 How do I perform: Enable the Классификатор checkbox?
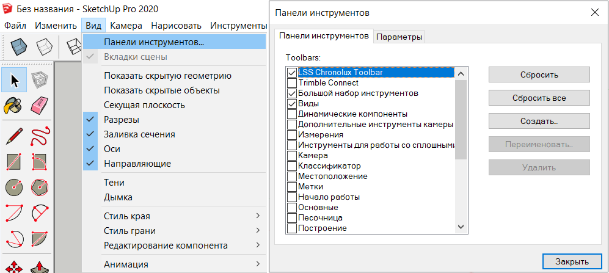291,166
